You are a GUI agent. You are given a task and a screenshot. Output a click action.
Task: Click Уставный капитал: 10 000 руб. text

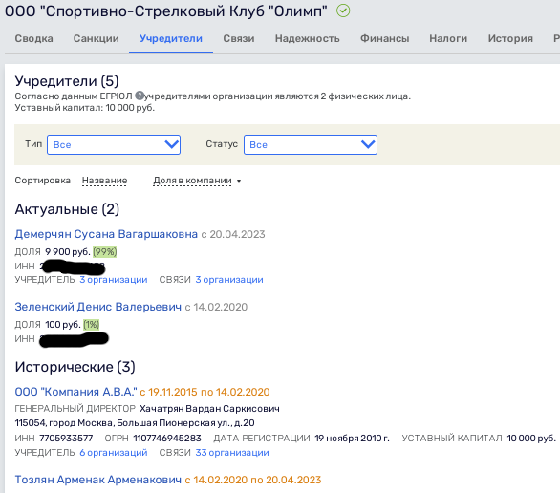[x=85, y=108]
